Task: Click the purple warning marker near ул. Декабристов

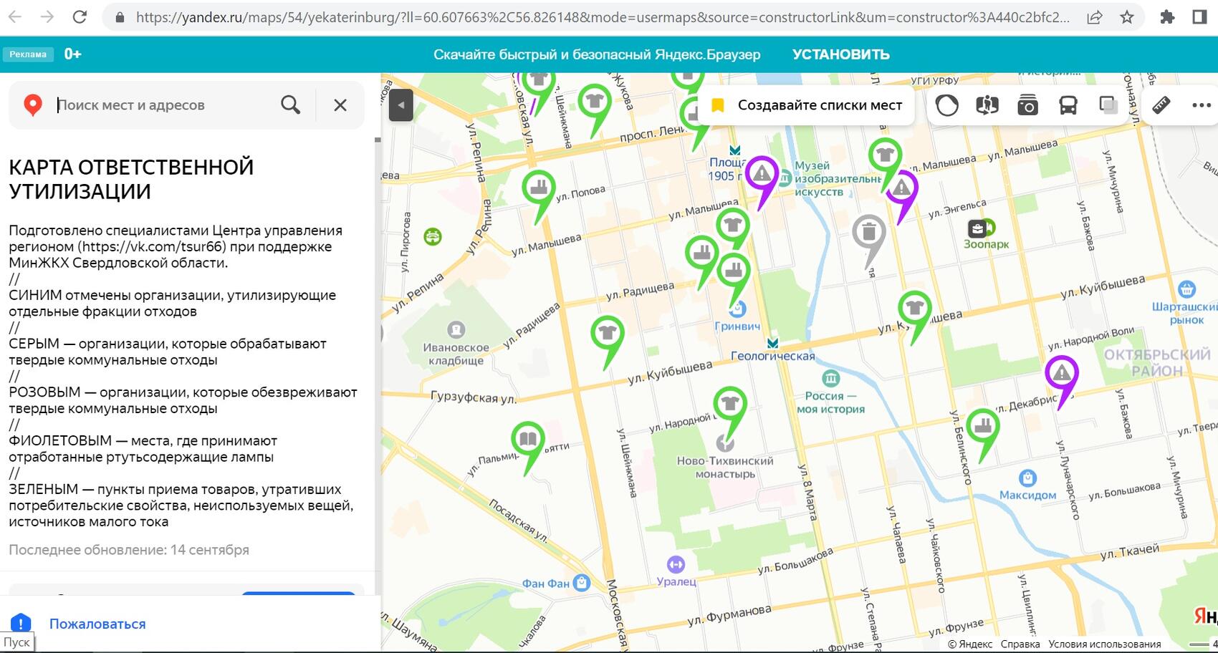Action: point(1061,373)
